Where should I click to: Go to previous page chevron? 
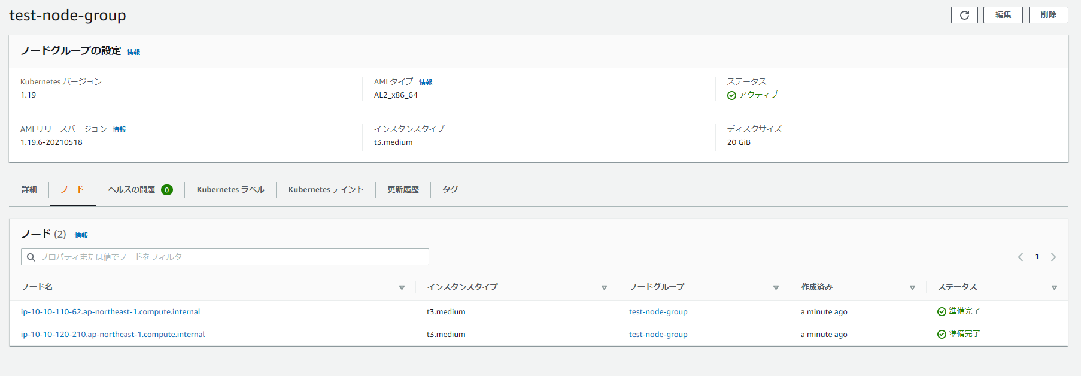[x=1021, y=257]
